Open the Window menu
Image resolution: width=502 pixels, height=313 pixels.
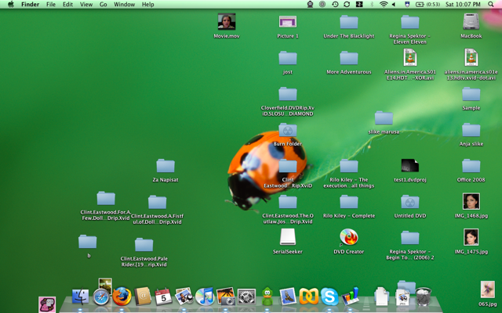[124, 5]
